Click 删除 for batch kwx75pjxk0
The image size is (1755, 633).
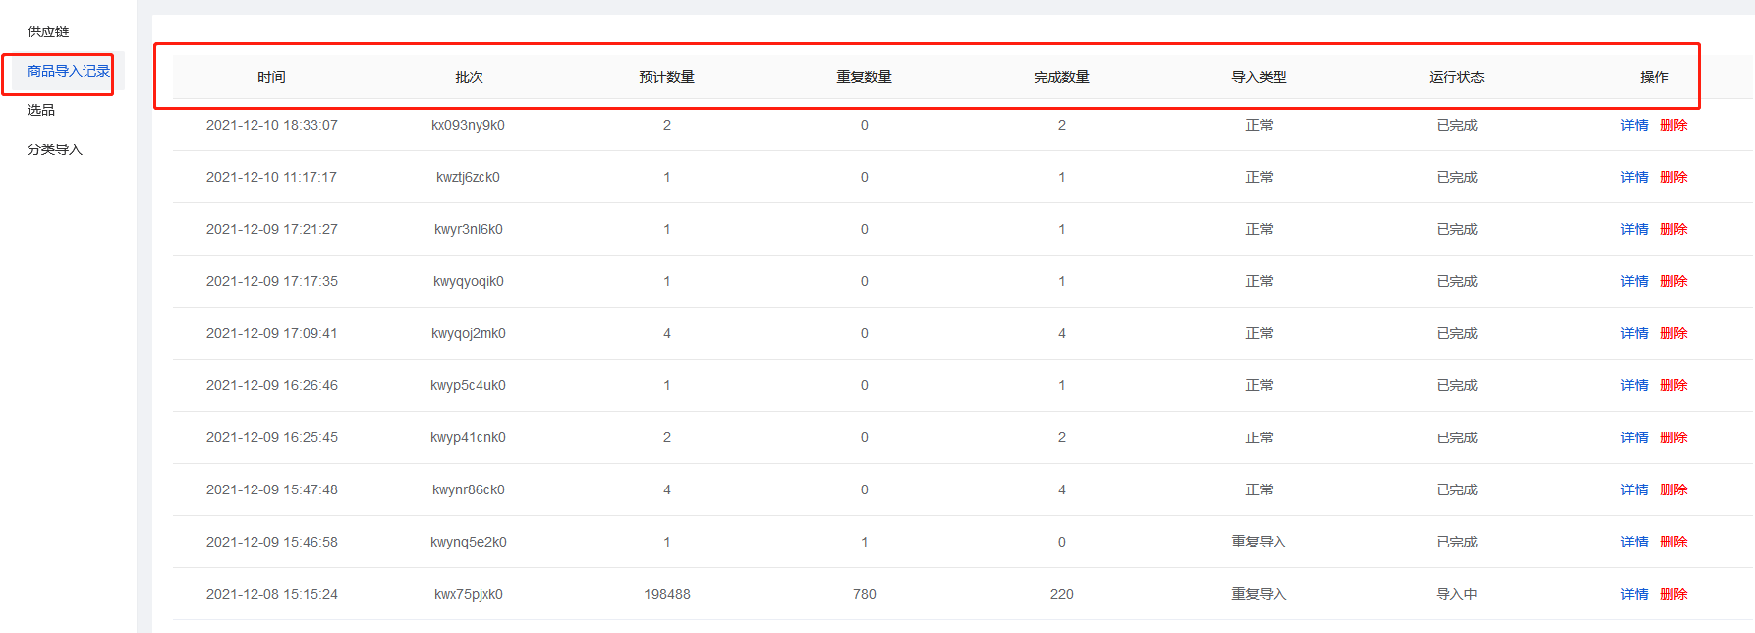click(x=1673, y=594)
